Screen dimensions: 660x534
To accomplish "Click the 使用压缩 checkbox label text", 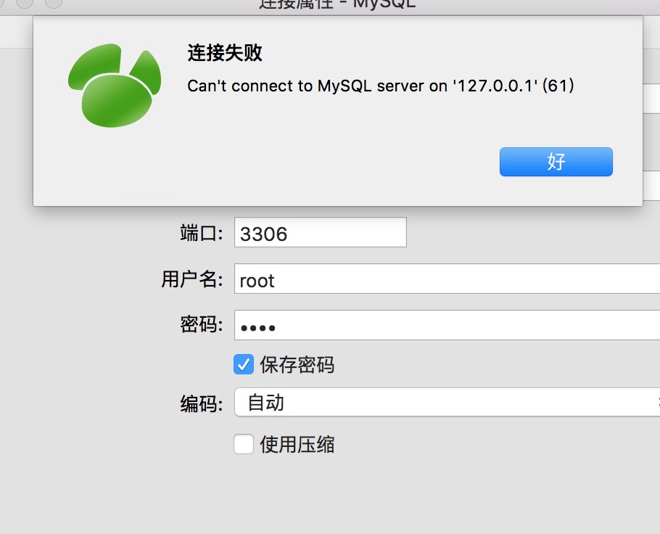I will point(297,444).
